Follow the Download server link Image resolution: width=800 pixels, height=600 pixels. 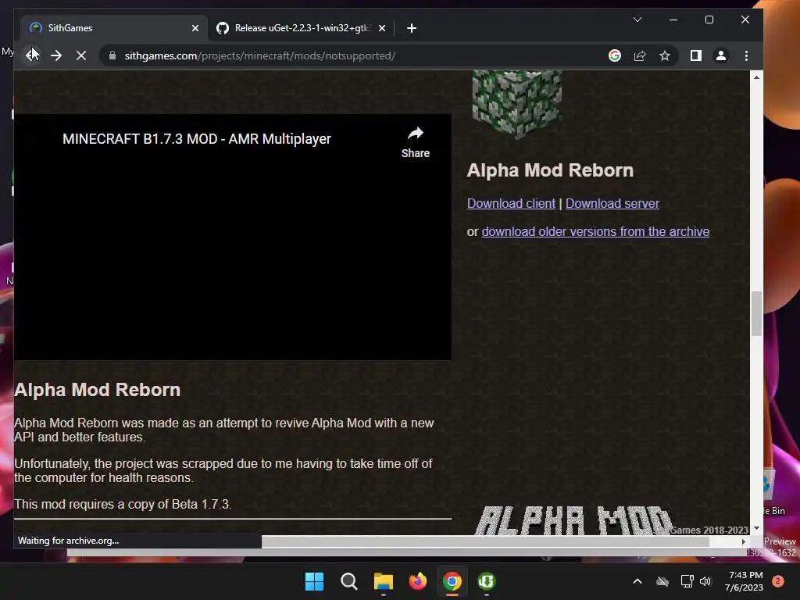(612, 204)
